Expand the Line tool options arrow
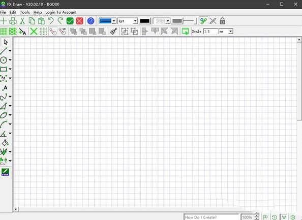This screenshot has width=302, height=220. [10, 51]
